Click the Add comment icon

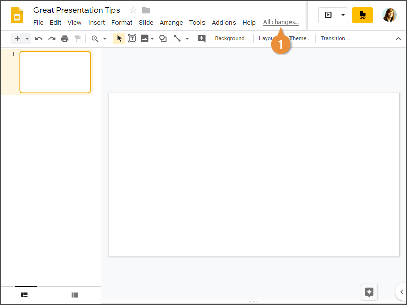[x=201, y=38]
